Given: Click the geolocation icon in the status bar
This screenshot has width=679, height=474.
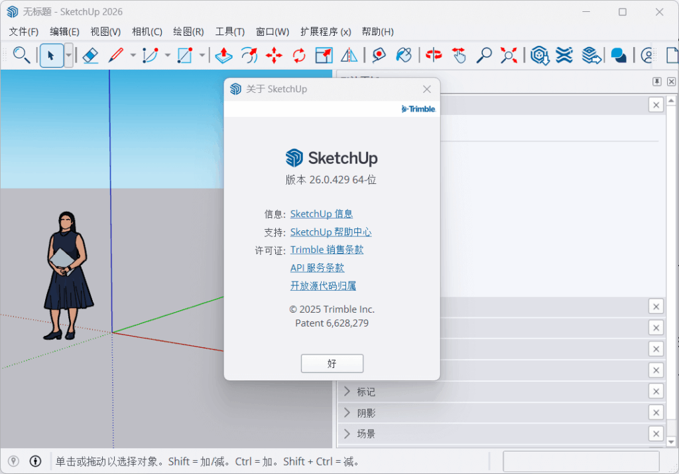Looking at the screenshot, I should click(13, 461).
